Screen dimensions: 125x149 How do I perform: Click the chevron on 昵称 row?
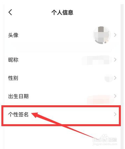(x=115, y=60)
